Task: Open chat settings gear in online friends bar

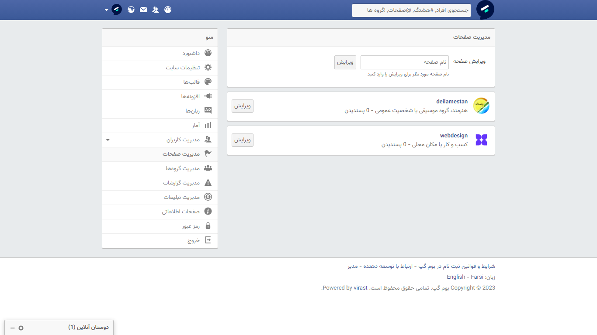Action: pos(21,328)
